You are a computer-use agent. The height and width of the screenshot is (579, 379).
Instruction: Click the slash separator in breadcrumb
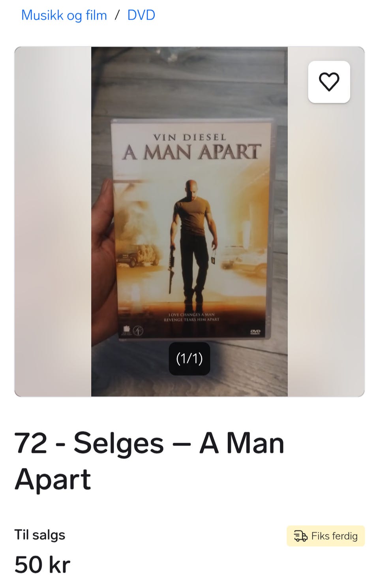pyautogui.click(x=117, y=15)
